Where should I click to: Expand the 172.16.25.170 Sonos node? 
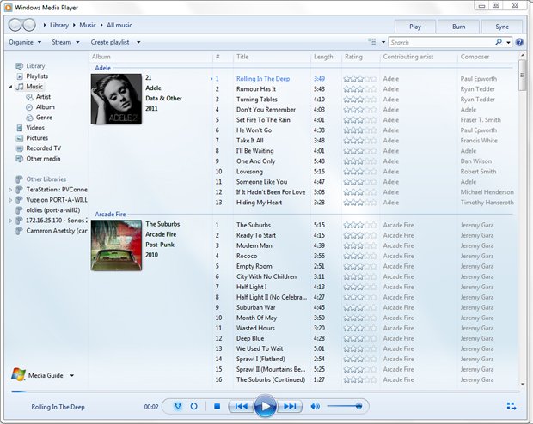click(x=10, y=221)
